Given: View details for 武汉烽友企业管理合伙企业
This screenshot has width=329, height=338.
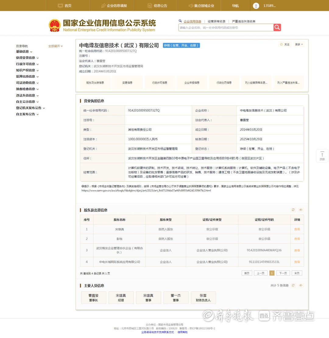Looking at the screenshot, I should pyautogui.click(x=297, y=250).
